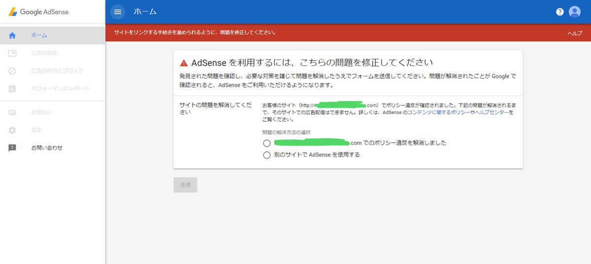Screen dimensions: 591x264
Task: Open 広告の設定 in the sidebar
Action: pos(53,53)
